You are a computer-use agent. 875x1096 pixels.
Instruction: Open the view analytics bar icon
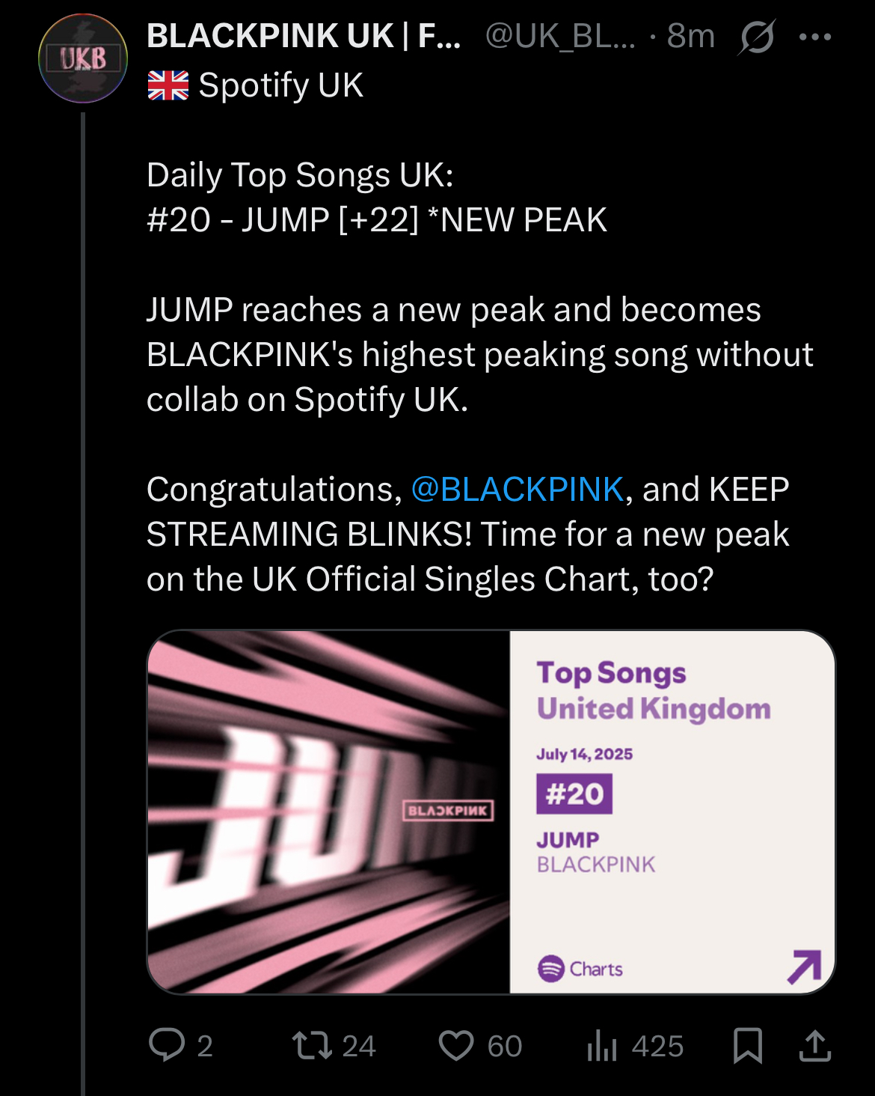602,1045
